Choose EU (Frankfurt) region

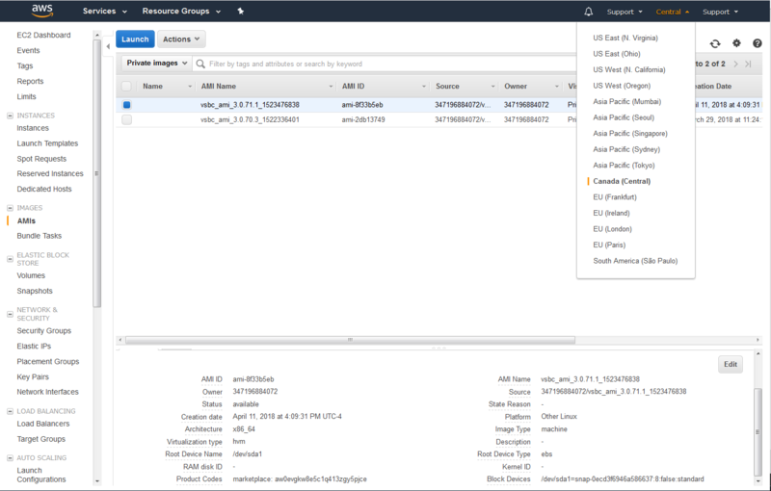[615, 197]
